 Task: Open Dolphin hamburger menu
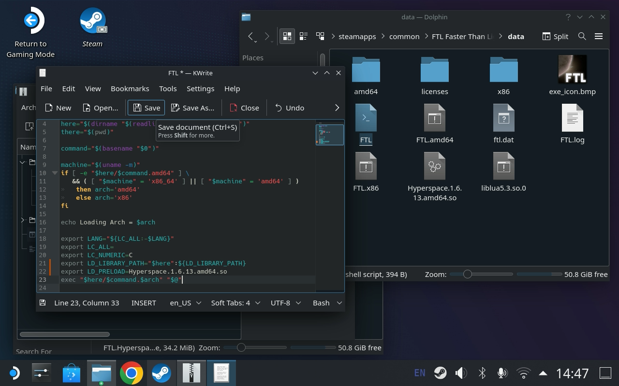point(599,36)
